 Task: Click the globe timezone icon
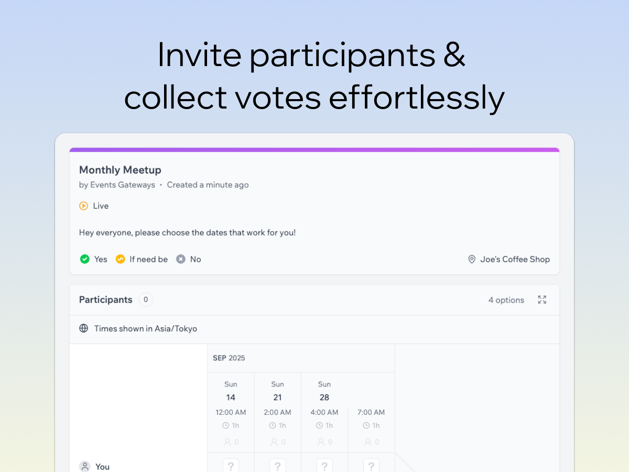click(x=84, y=329)
